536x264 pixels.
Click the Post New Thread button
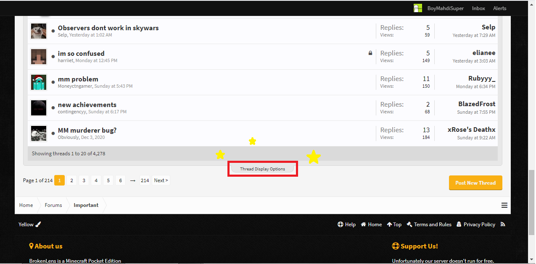tap(475, 183)
